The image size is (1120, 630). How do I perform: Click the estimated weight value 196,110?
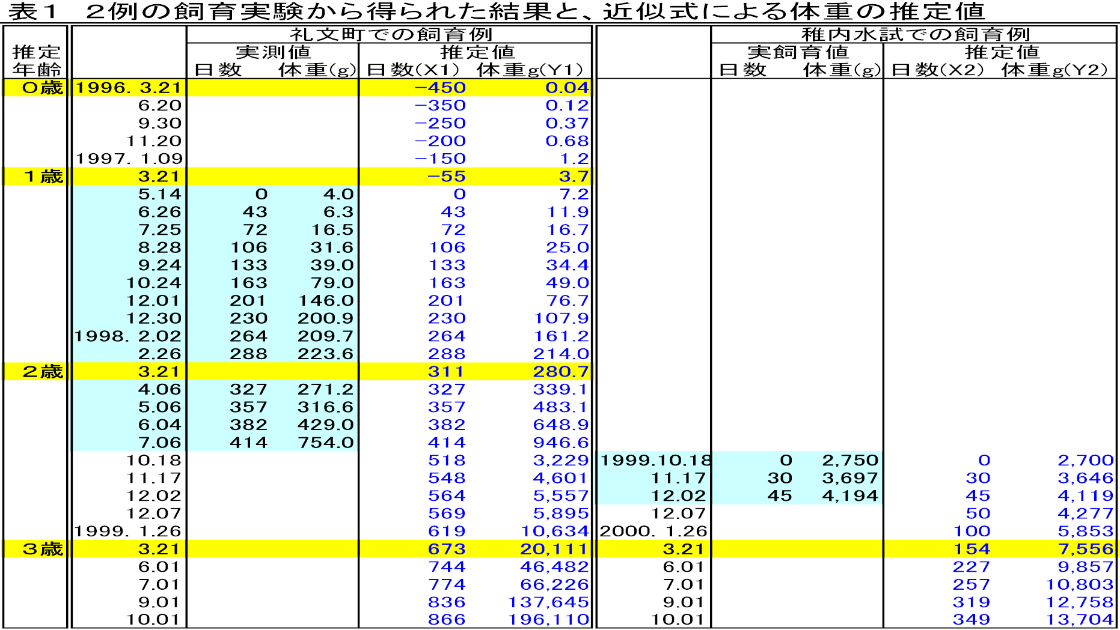[x=548, y=620]
